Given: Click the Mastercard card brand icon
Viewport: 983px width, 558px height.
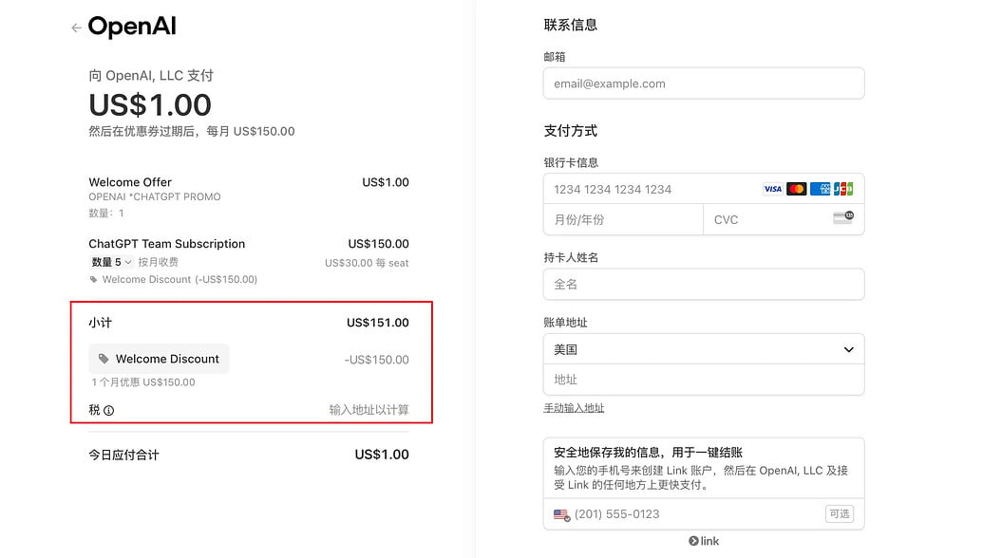Looking at the screenshot, I should click(796, 189).
